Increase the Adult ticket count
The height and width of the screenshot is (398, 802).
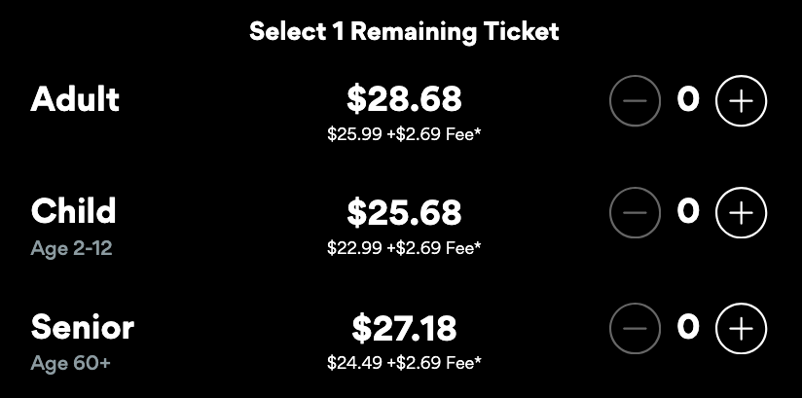[x=742, y=102]
